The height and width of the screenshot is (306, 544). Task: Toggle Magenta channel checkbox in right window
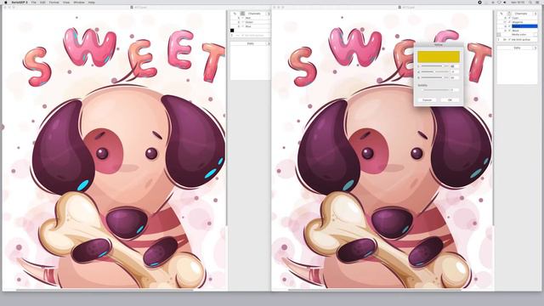pos(509,22)
